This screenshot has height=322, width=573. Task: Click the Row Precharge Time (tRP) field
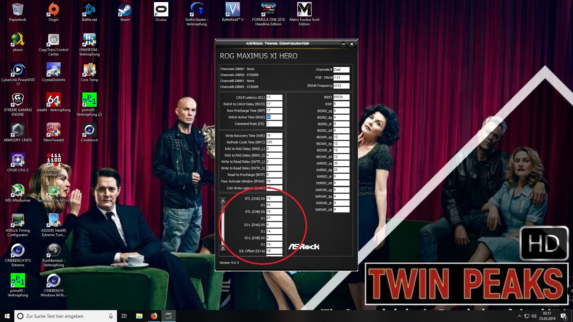(274, 111)
